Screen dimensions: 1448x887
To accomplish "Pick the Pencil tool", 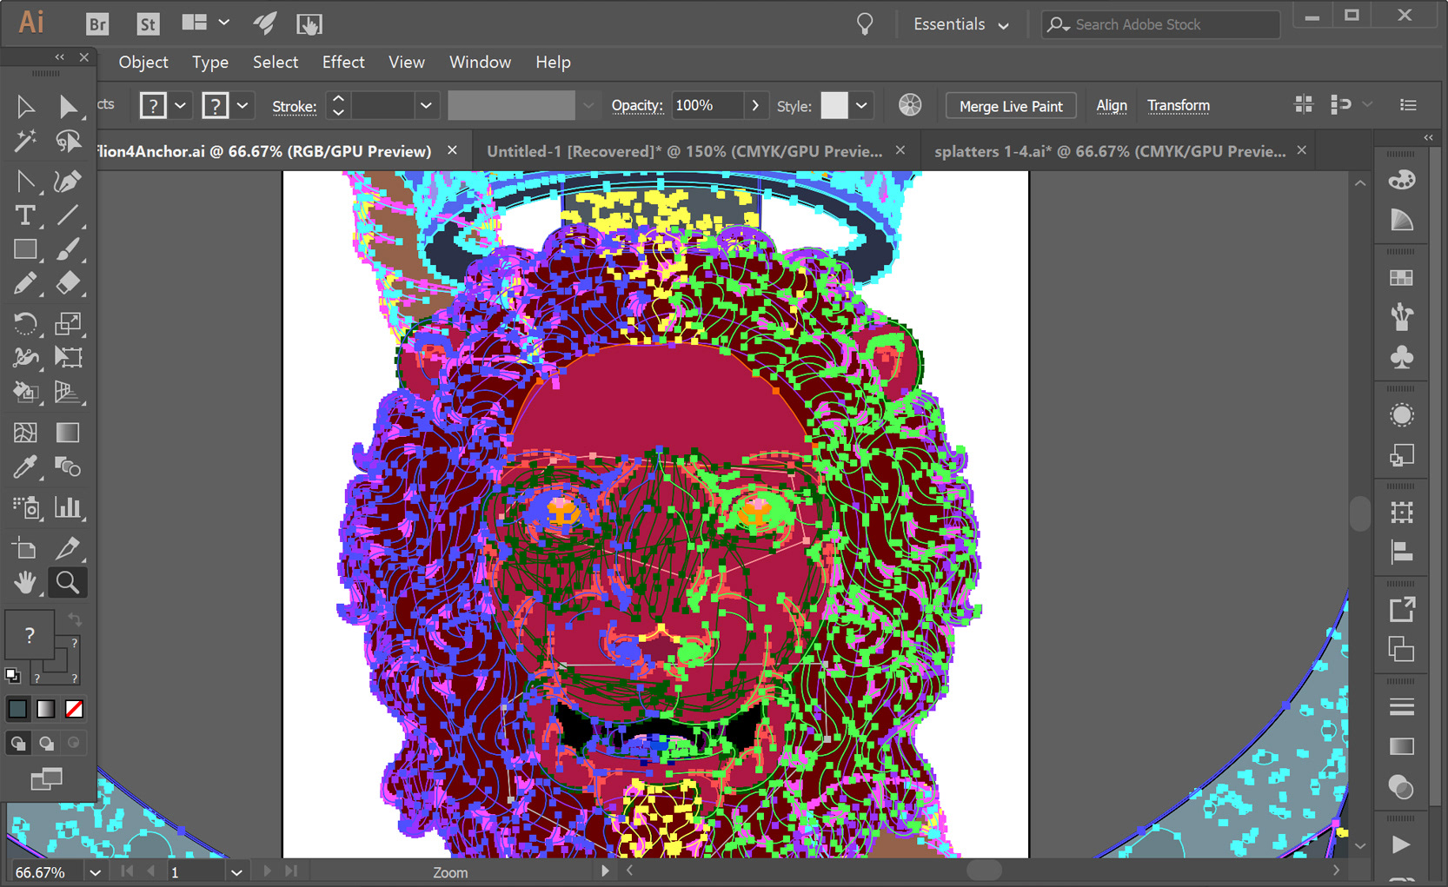I will 25,283.
